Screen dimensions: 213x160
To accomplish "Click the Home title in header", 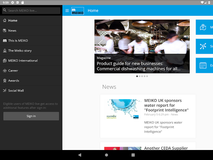I will 93,10.
